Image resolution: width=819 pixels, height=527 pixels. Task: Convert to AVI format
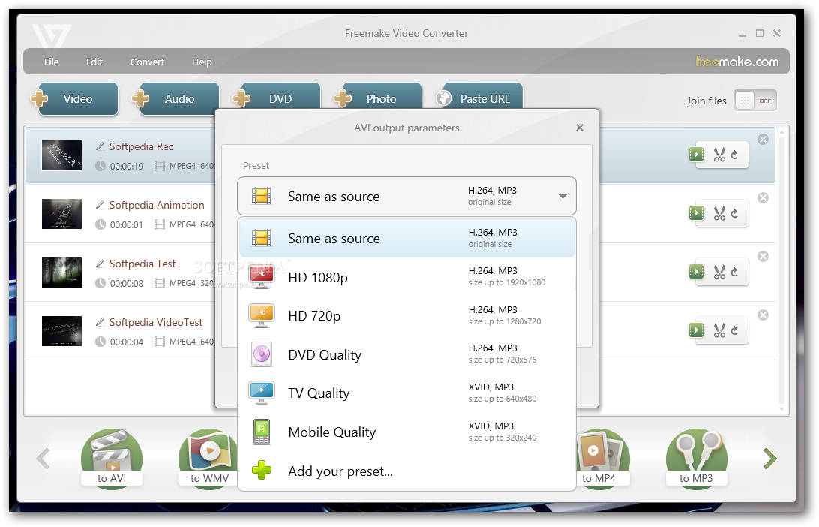click(x=111, y=458)
